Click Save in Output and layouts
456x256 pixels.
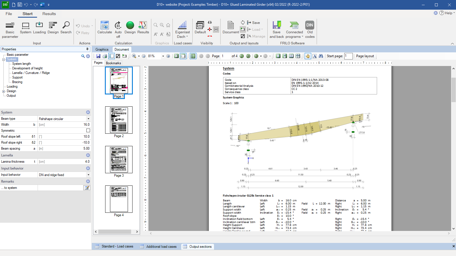tap(253, 22)
